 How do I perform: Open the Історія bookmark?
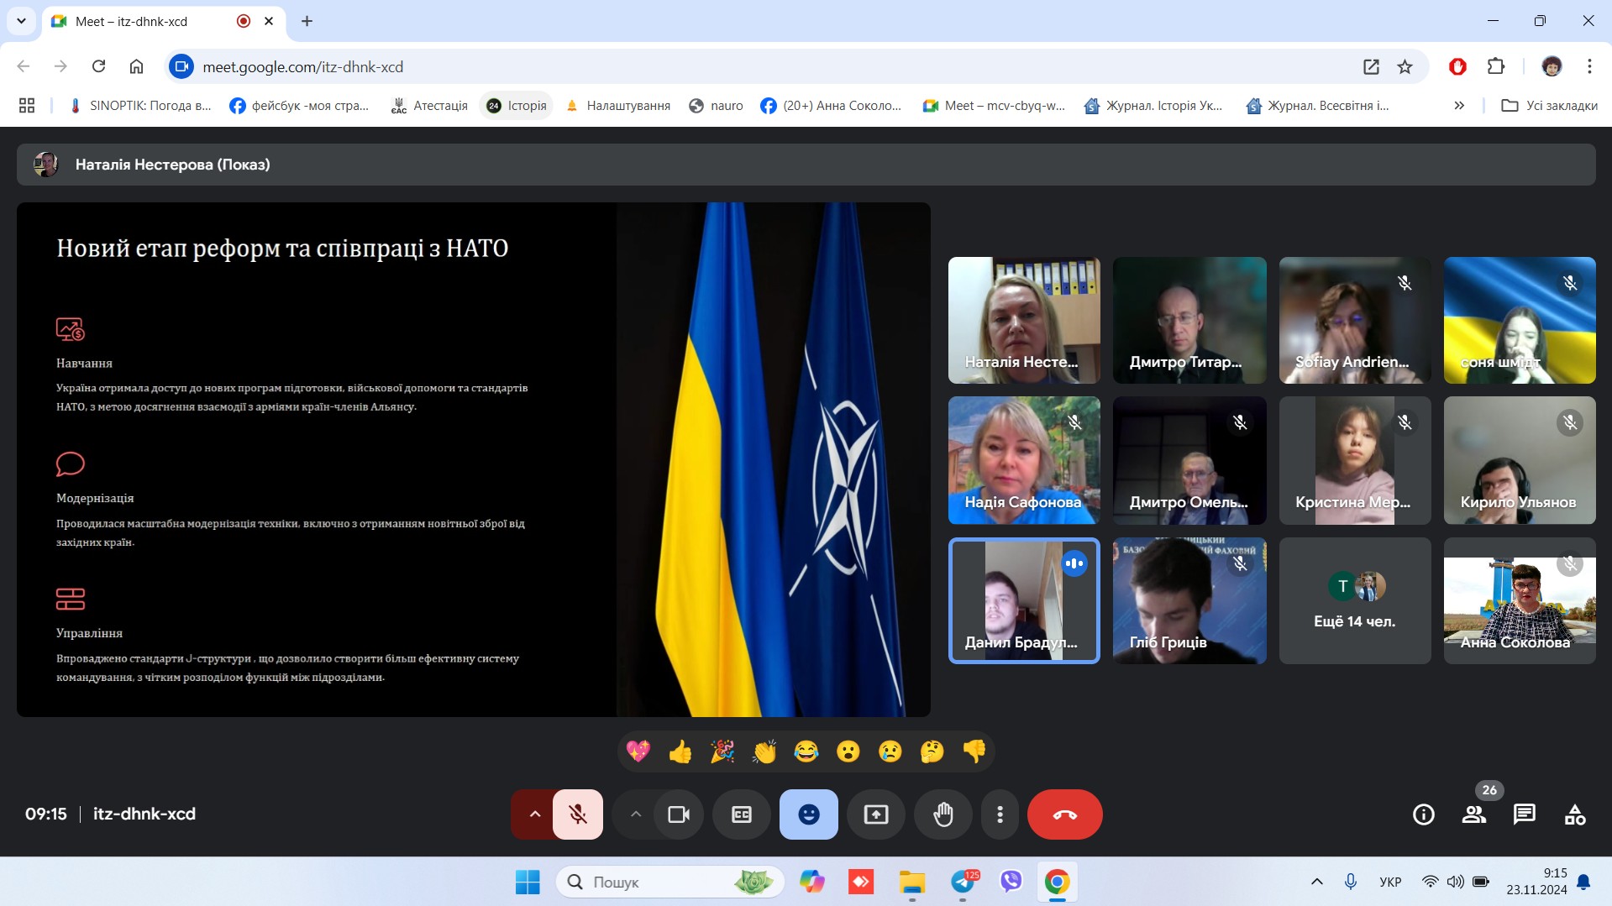pos(517,105)
